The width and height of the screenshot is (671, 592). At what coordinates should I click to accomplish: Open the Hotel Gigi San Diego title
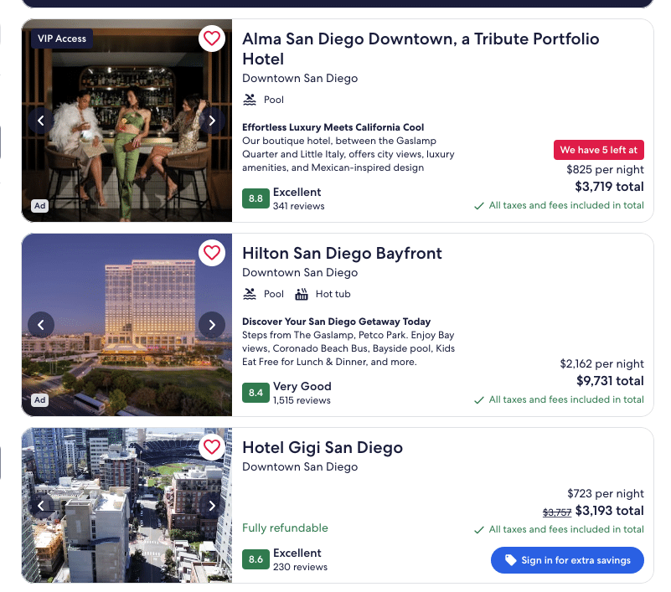tap(323, 447)
